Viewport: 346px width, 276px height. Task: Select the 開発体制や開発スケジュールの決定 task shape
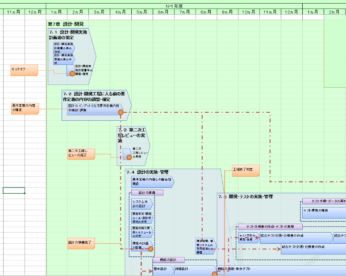pos(142,232)
